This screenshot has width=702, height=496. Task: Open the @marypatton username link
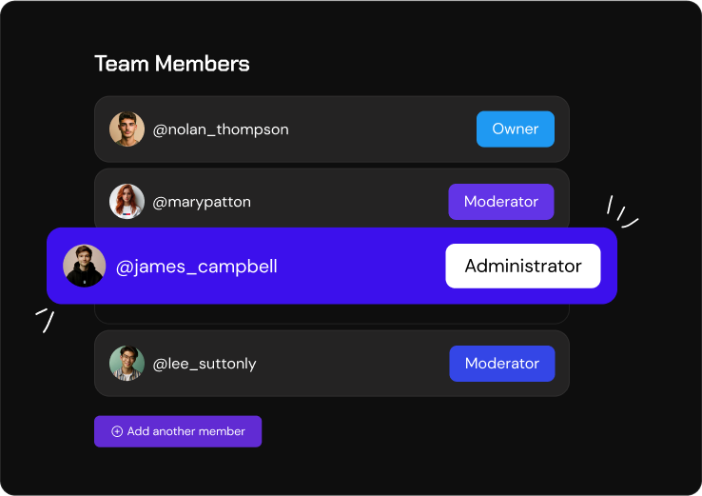[x=202, y=202]
